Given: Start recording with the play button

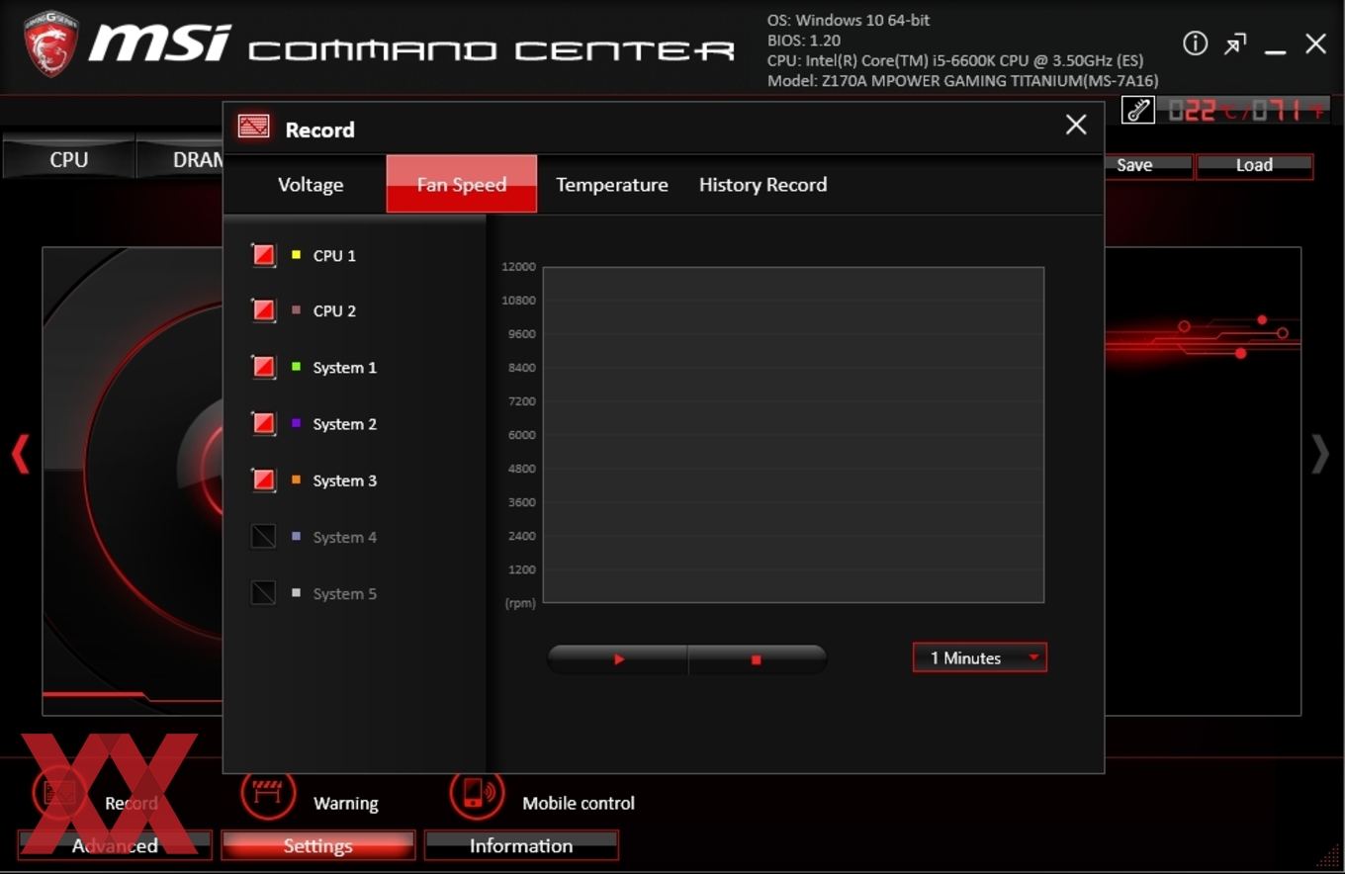Looking at the screenshot, I should pyautogui.click(x=618, y=659).
